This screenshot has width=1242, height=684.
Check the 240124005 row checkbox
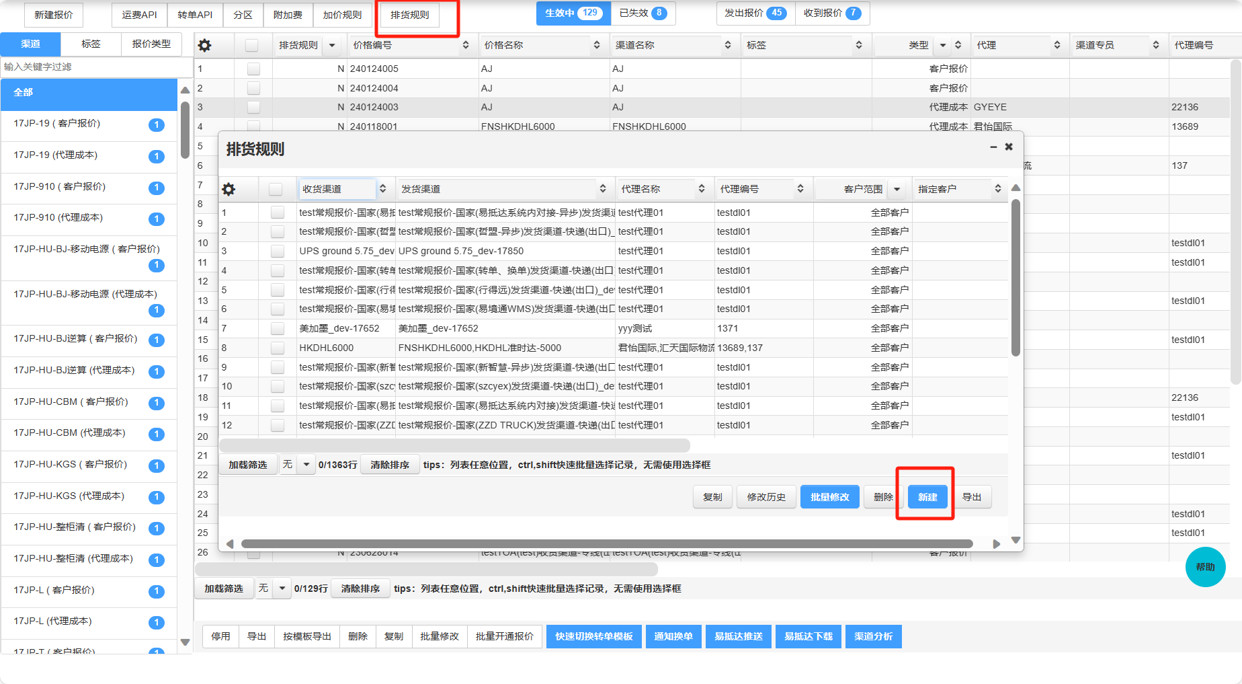click(253, 69)
